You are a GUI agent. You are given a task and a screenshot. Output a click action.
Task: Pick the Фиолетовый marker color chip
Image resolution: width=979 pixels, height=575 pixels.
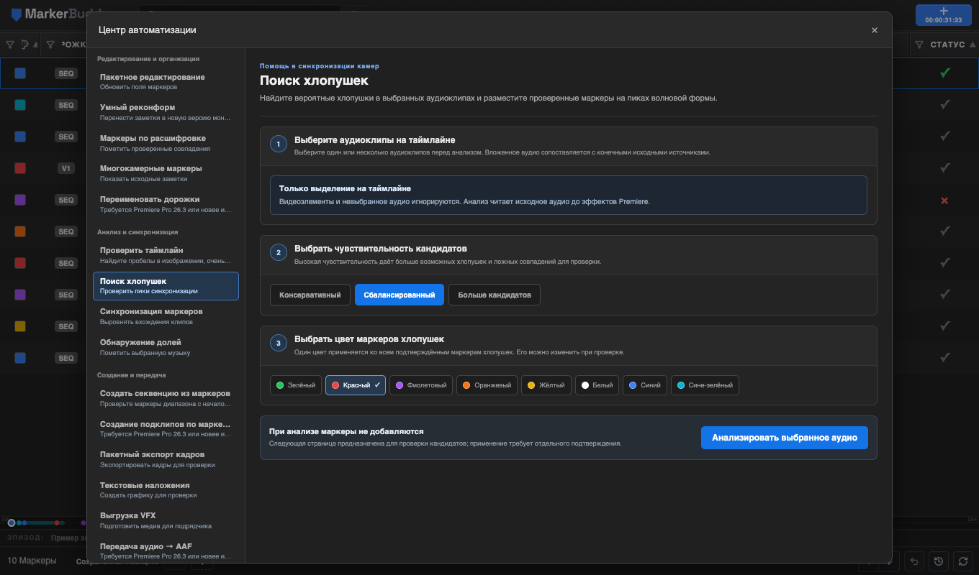pos(421,385)
